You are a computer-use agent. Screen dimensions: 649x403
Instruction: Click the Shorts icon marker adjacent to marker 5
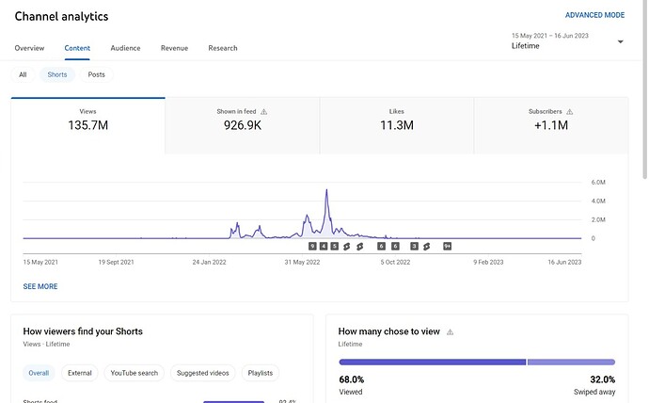(x=346, y=247)
